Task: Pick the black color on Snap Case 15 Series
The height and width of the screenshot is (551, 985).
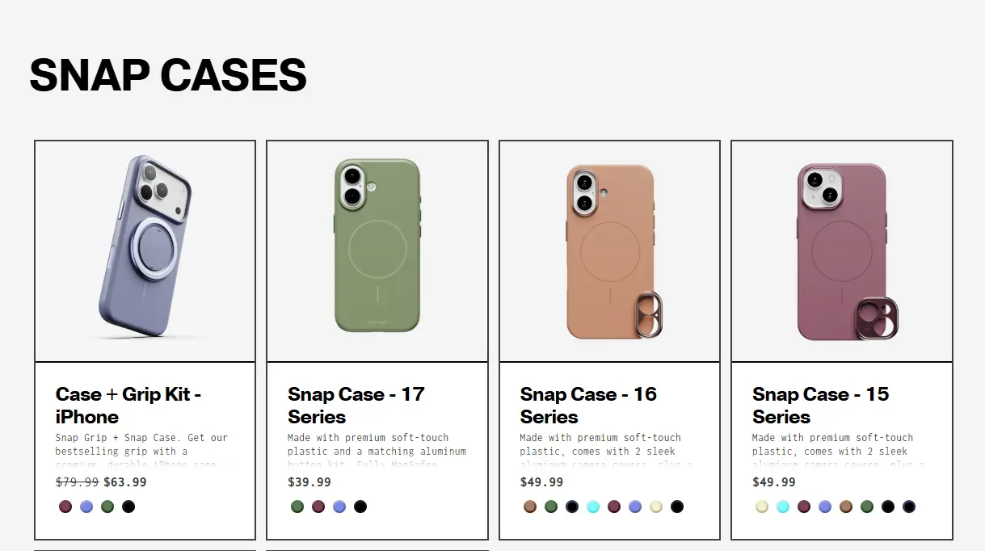Action: click(x=887, y=507)
